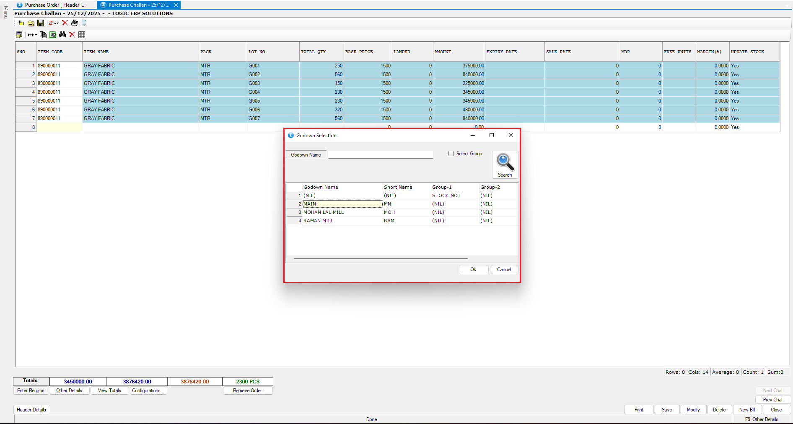
Task: Click the Open folder toolbar icon
Action: coord(31,23)
